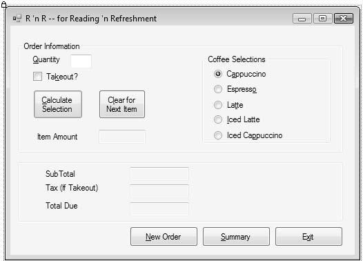The image size is (363, 261).
Task: Click Clear for Next Item button
Action: point(122,104)
